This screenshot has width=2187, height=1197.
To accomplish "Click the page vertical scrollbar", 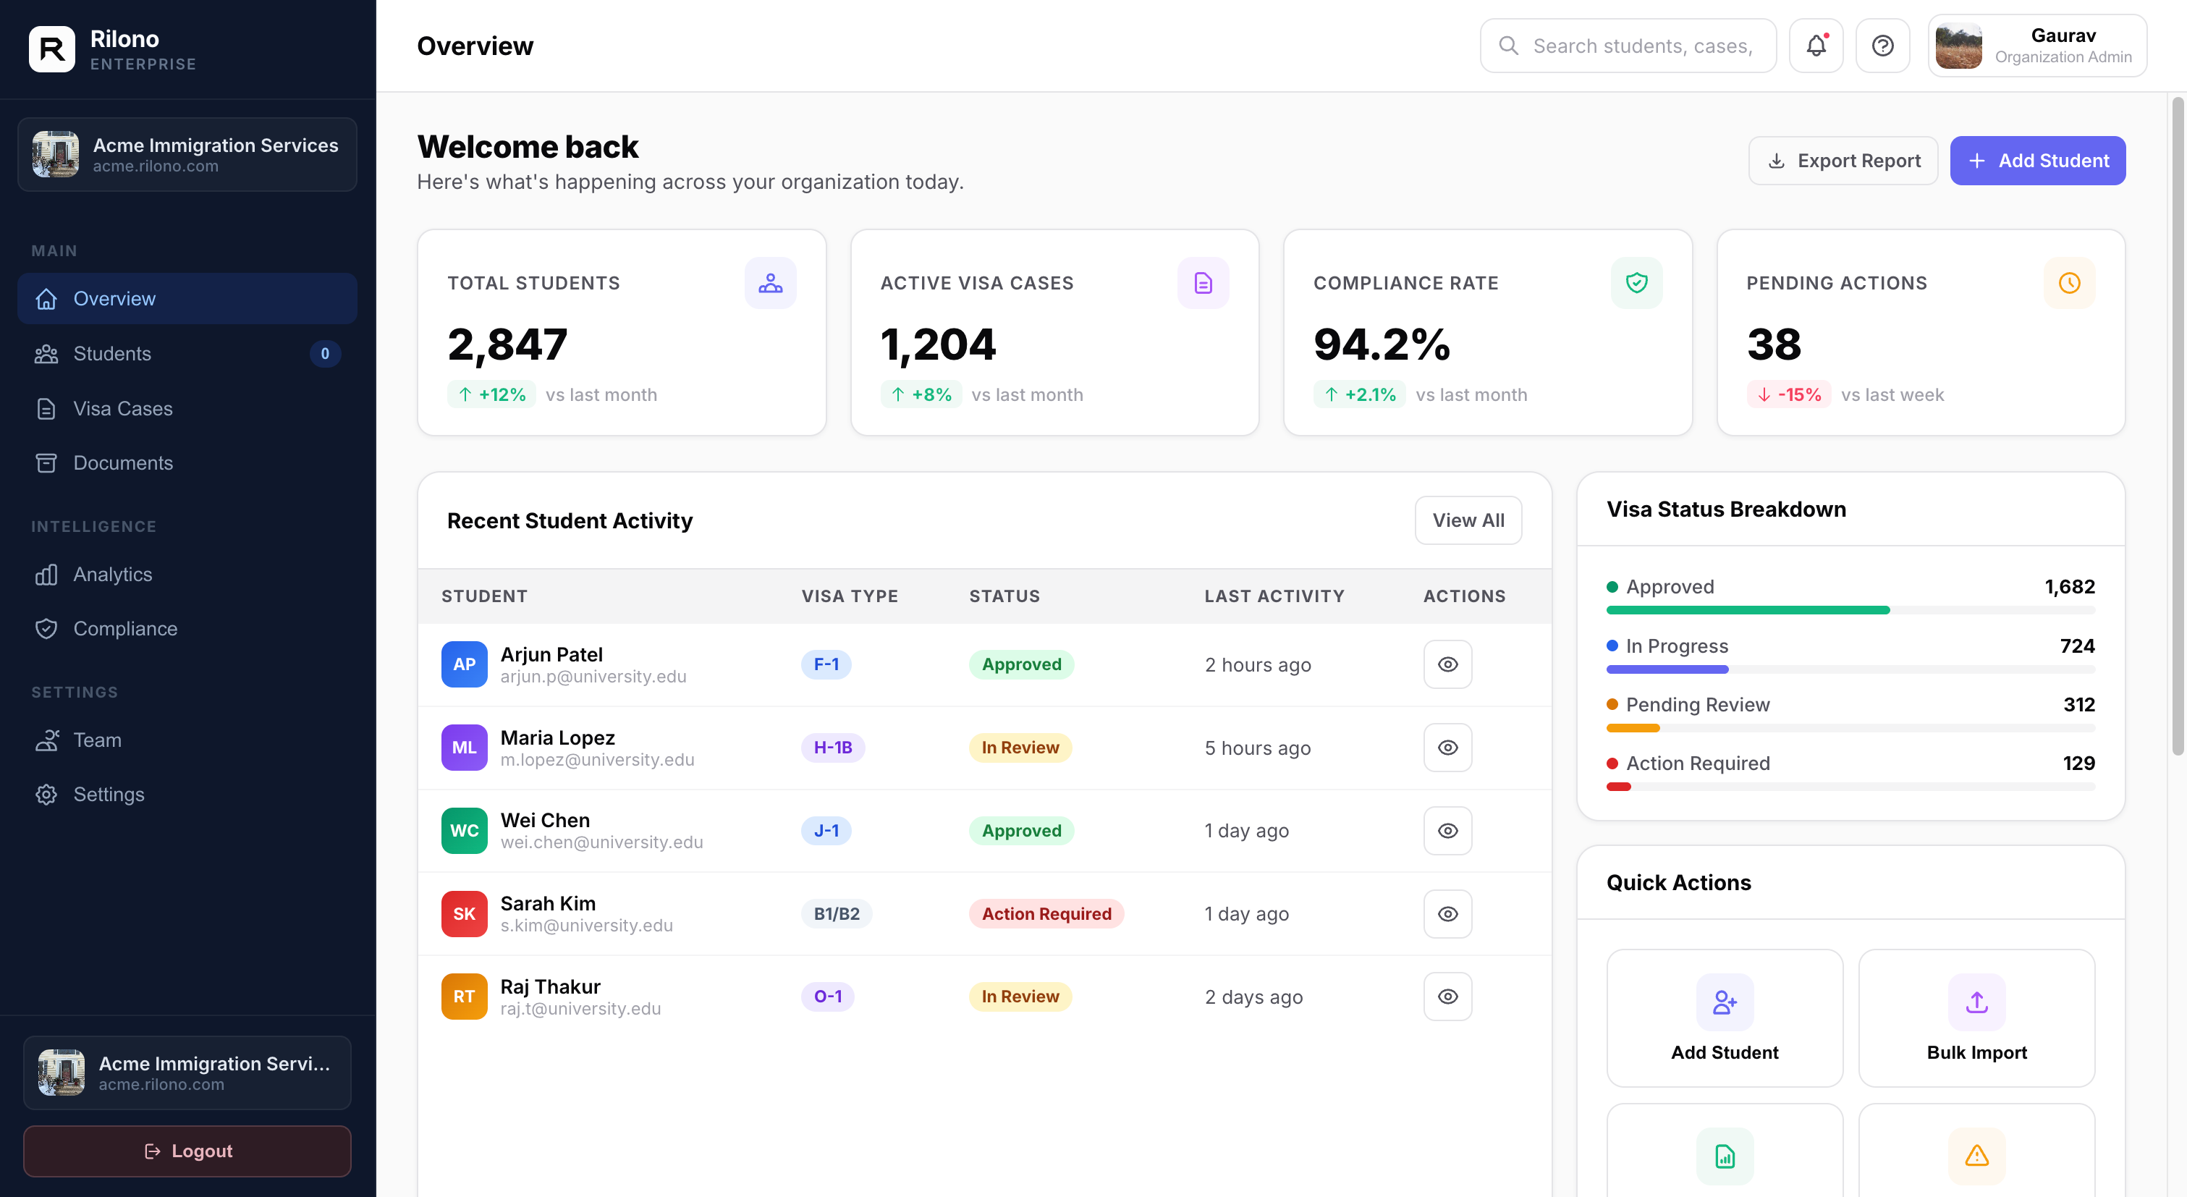I will [x=2178, y=425].
